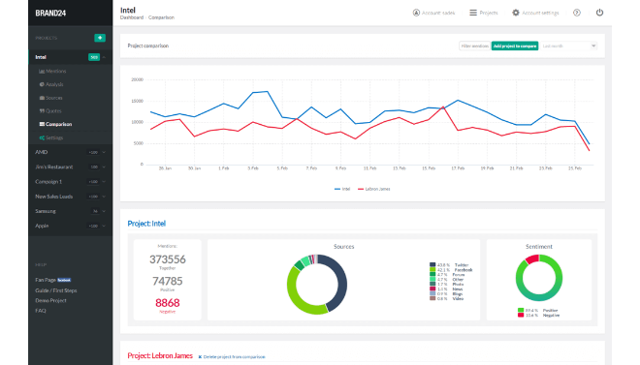Toggle Intel series in chart legend
Screen dimensions: 640x365
coord(342,189)
